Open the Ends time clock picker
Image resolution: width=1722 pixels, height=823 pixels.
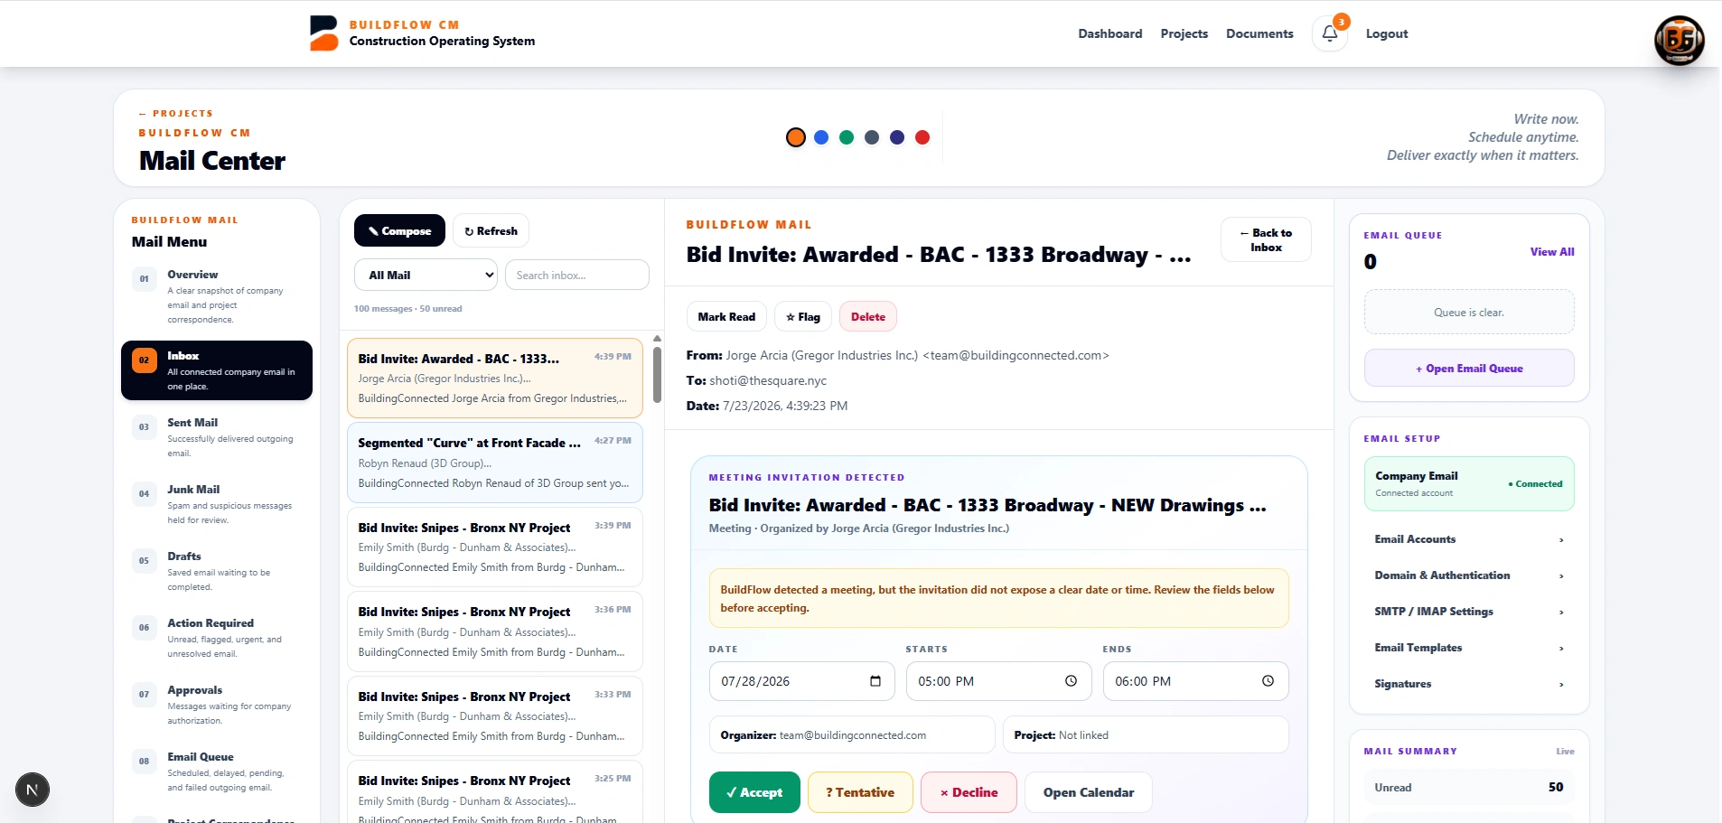1268,681
